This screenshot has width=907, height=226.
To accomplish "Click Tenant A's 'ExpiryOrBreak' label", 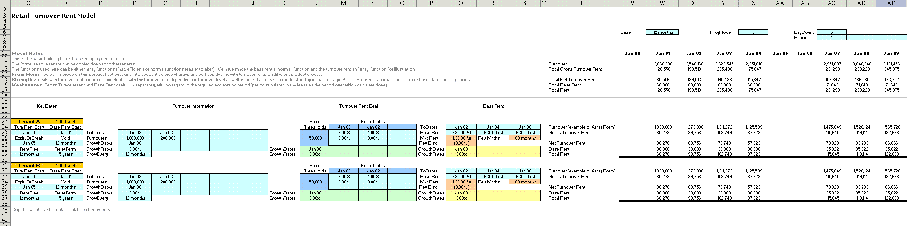I will (x=29, y=138).
